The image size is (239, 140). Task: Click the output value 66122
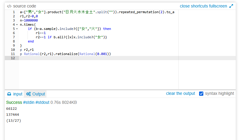(12, 109)
